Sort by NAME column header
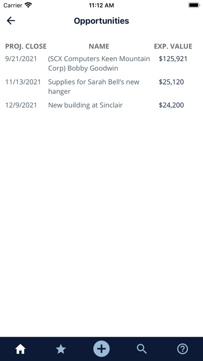The image size is (203, 361). pyautogui.click(x=99, y=46)
